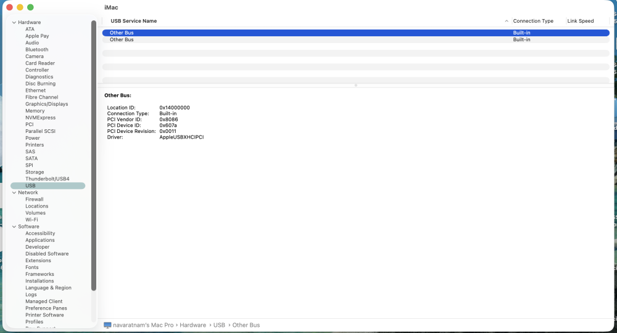
Task: Open Firewall under Network
Action: pos(35,199)
